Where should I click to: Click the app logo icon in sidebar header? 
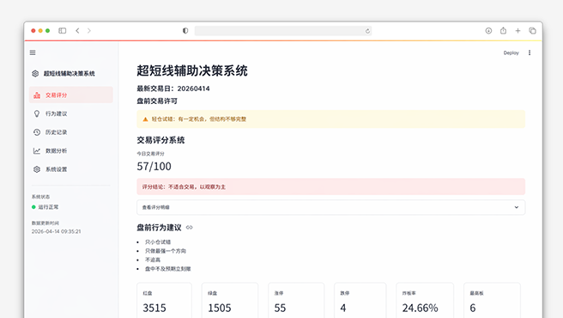[35, 73]
